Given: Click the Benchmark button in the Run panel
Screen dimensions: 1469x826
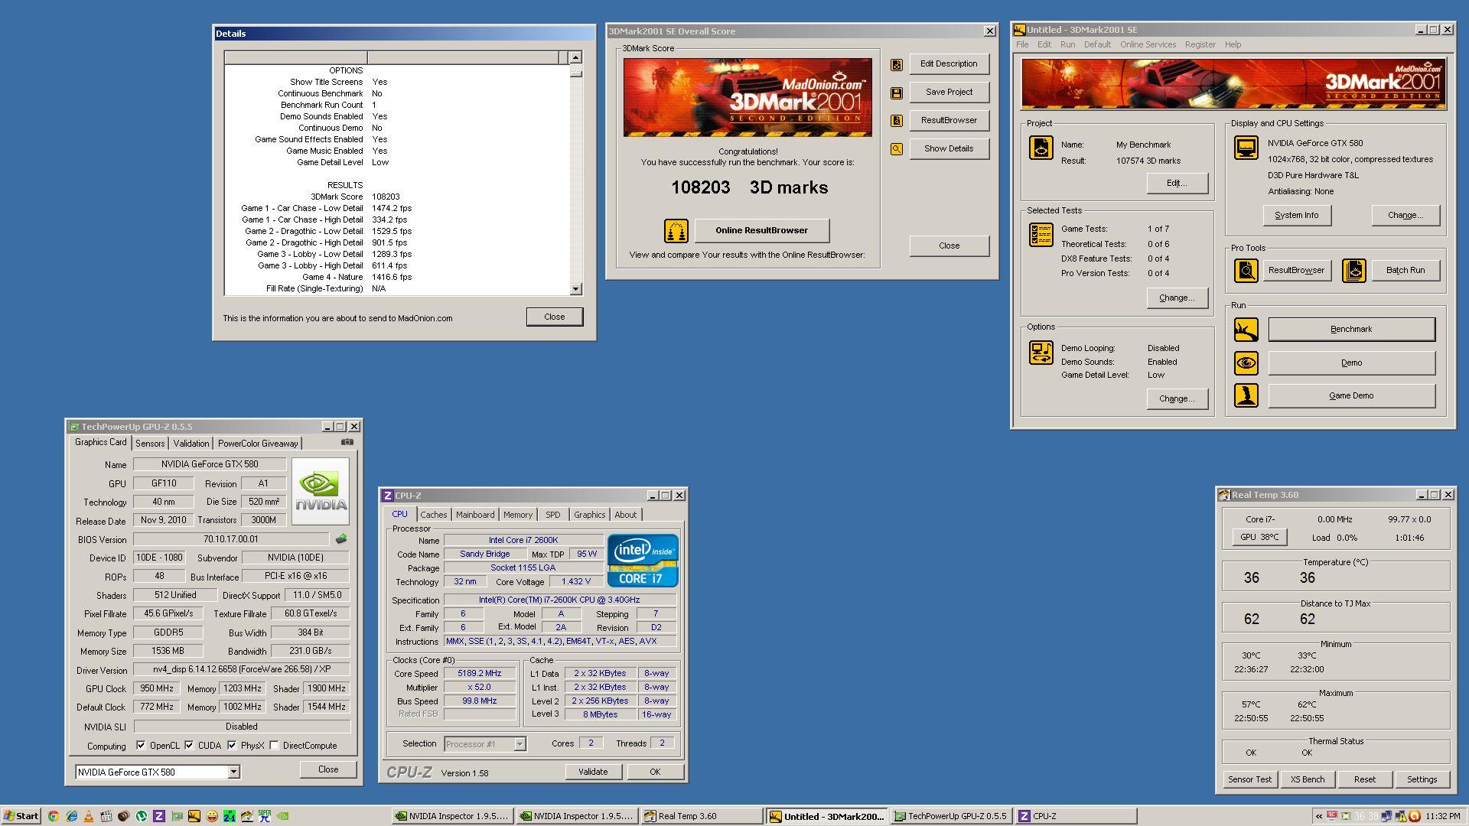Looking at the screenshot, I should tap(1351, 330).
